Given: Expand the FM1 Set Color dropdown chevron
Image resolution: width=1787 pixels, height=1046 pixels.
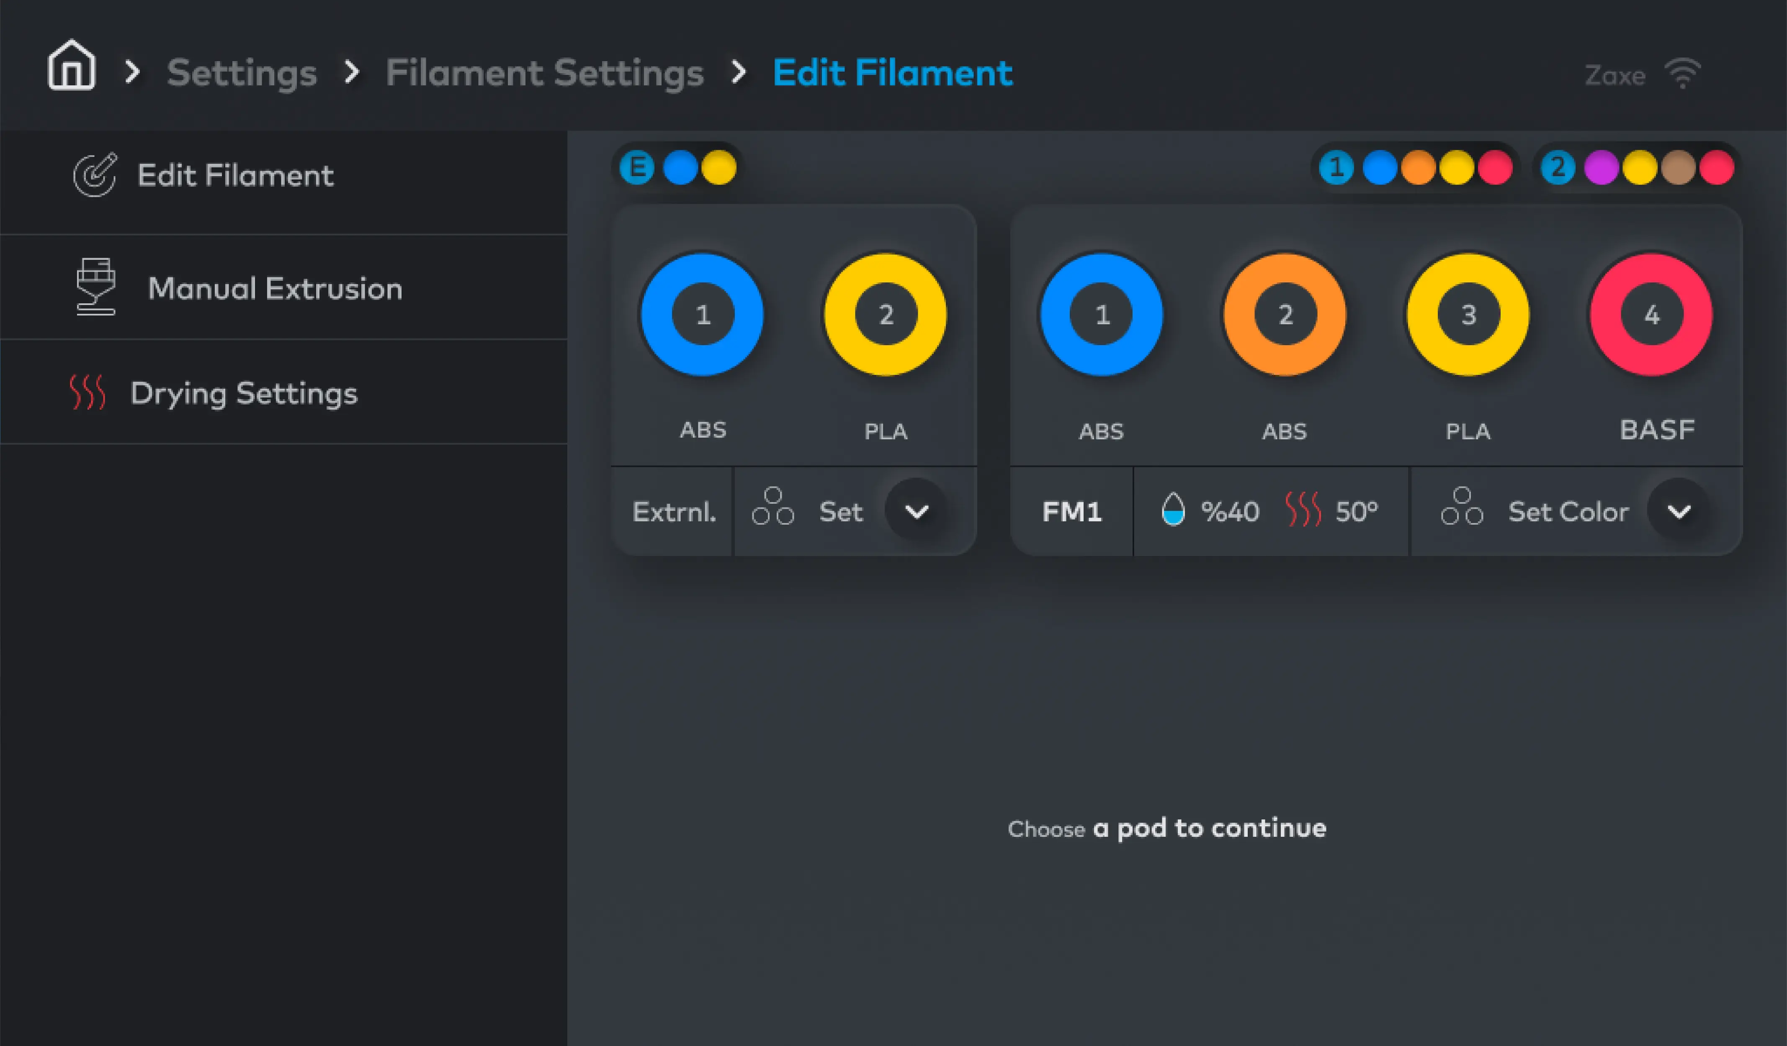Looking at the screenshot, I should (x=1679, y=511).
